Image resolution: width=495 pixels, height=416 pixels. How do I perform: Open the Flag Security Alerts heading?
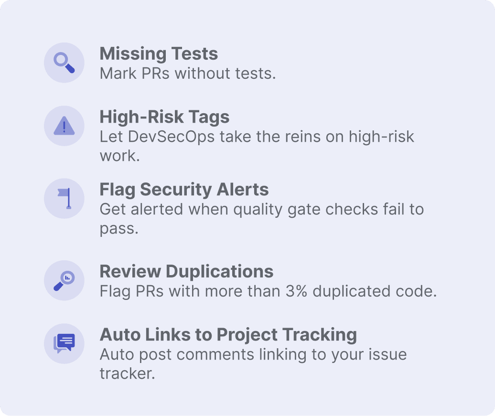coord(184,190)
